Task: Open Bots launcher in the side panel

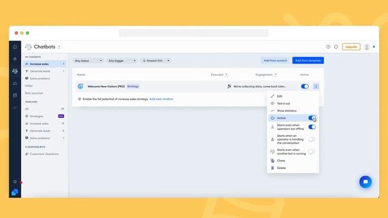Action: (34, 93)
